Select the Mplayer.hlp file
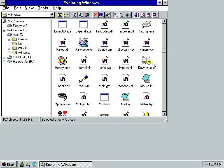The image size is (224, 168). click(x=83, y=99)
